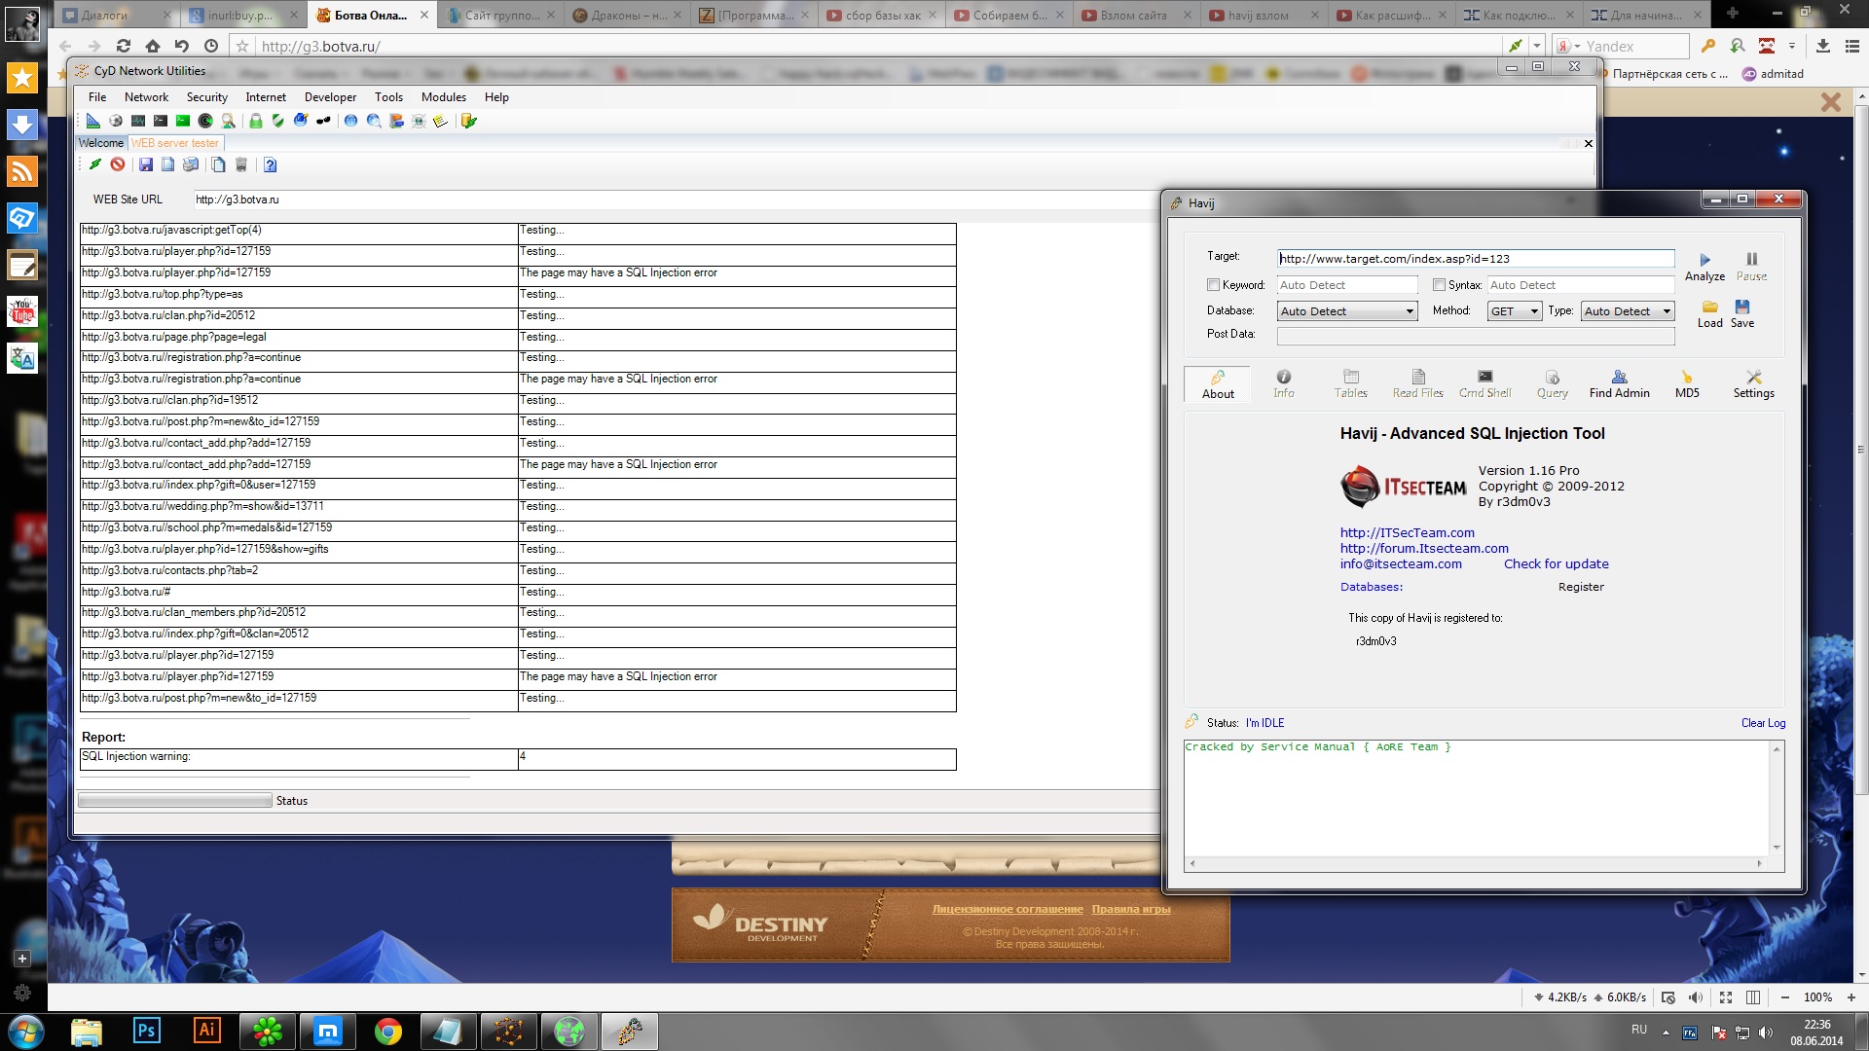Open Find Admin tab in Havij
1869x1051 pixels.
pyautogui.click(x=1619, y=383)
